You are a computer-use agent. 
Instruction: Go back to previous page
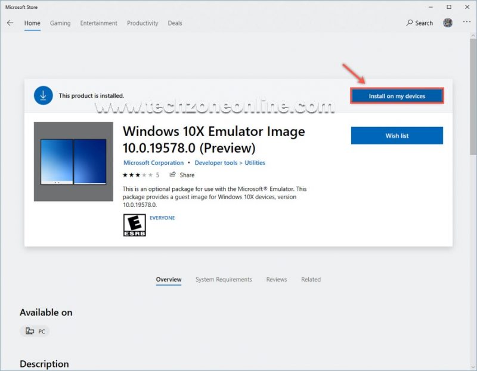10,23
